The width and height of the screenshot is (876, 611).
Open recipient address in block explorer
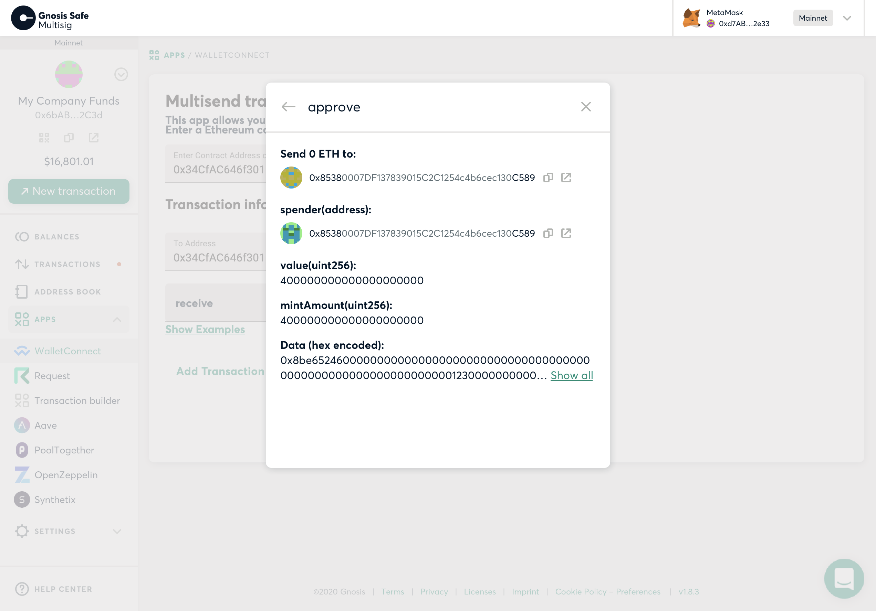coord(566,178)
